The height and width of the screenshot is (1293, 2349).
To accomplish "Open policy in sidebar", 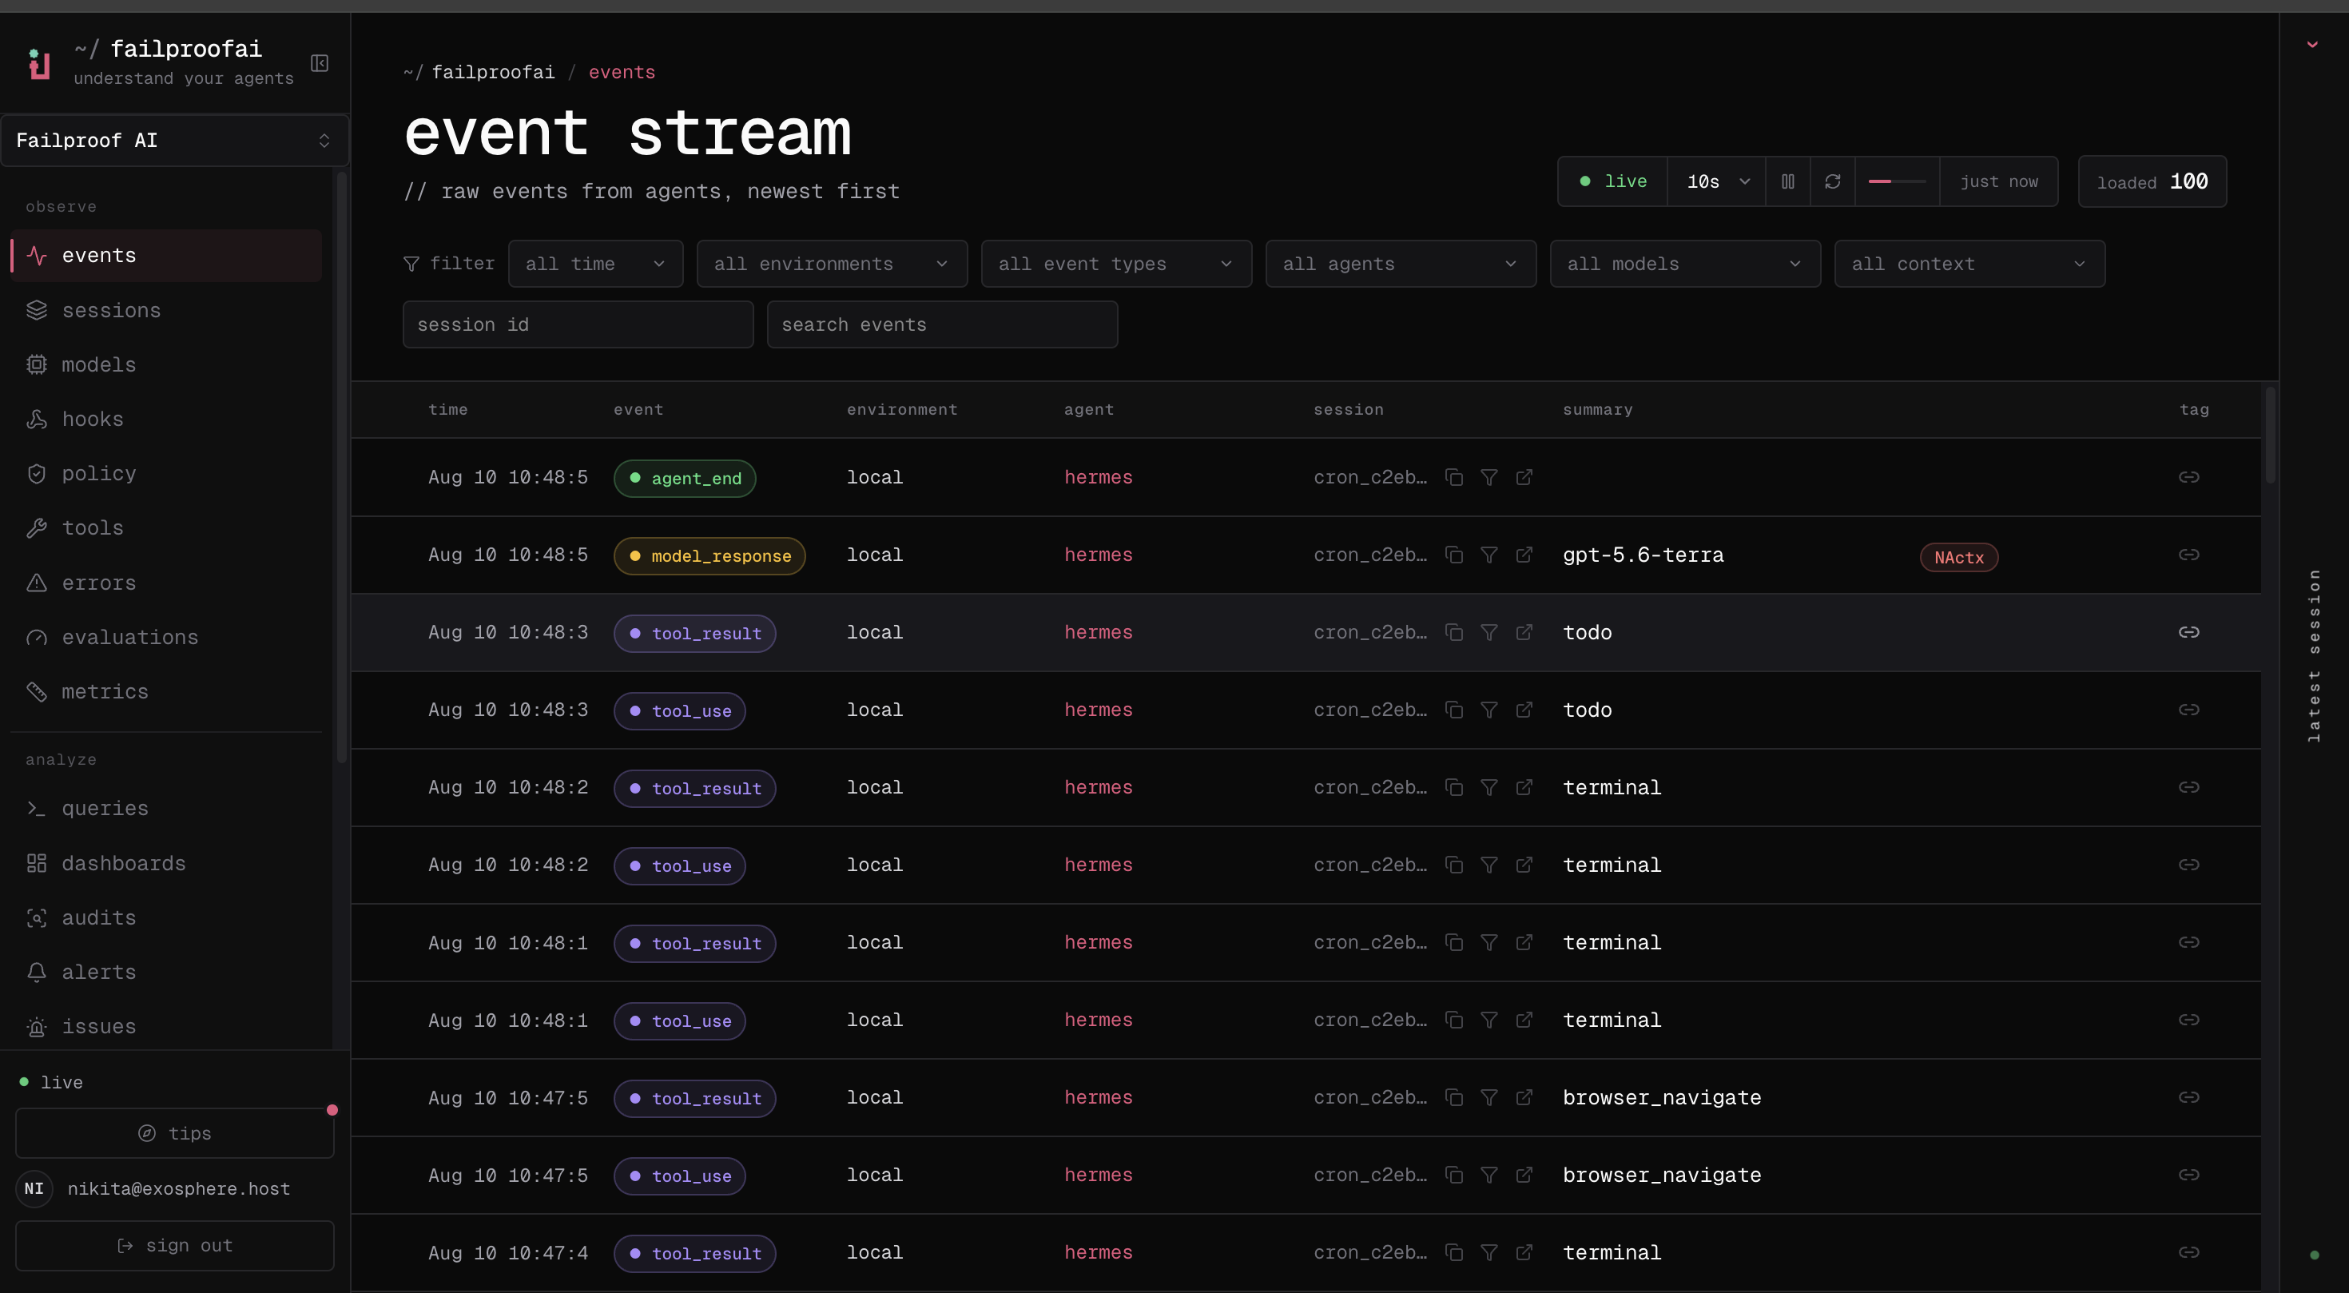I will (x=166, y=473).
